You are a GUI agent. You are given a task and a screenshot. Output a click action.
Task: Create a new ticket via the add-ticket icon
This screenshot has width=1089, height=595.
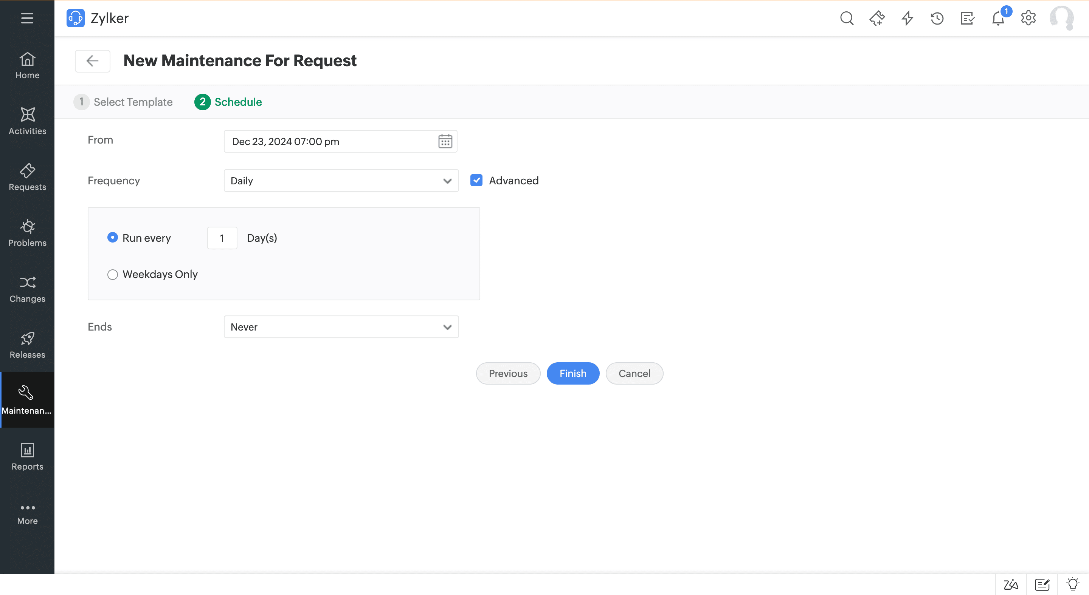(877, 18)
